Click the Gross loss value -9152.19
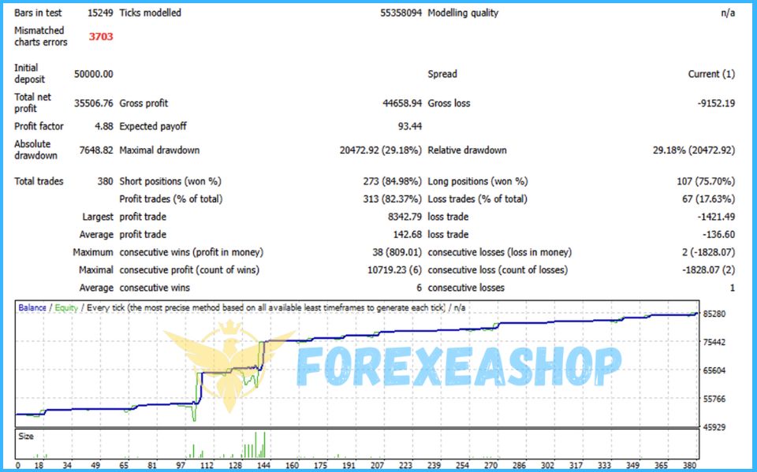This screenshot has width=757, height=472. pos(716,103)
